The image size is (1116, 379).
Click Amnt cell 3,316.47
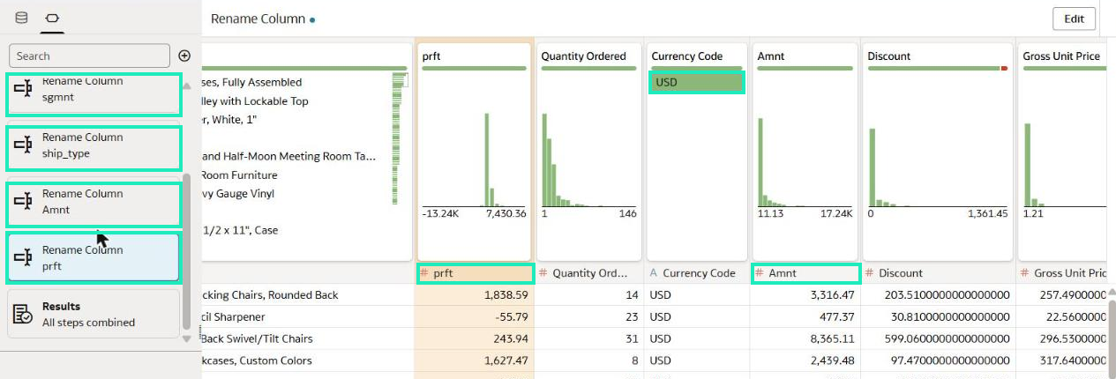(x=804, y=295)
